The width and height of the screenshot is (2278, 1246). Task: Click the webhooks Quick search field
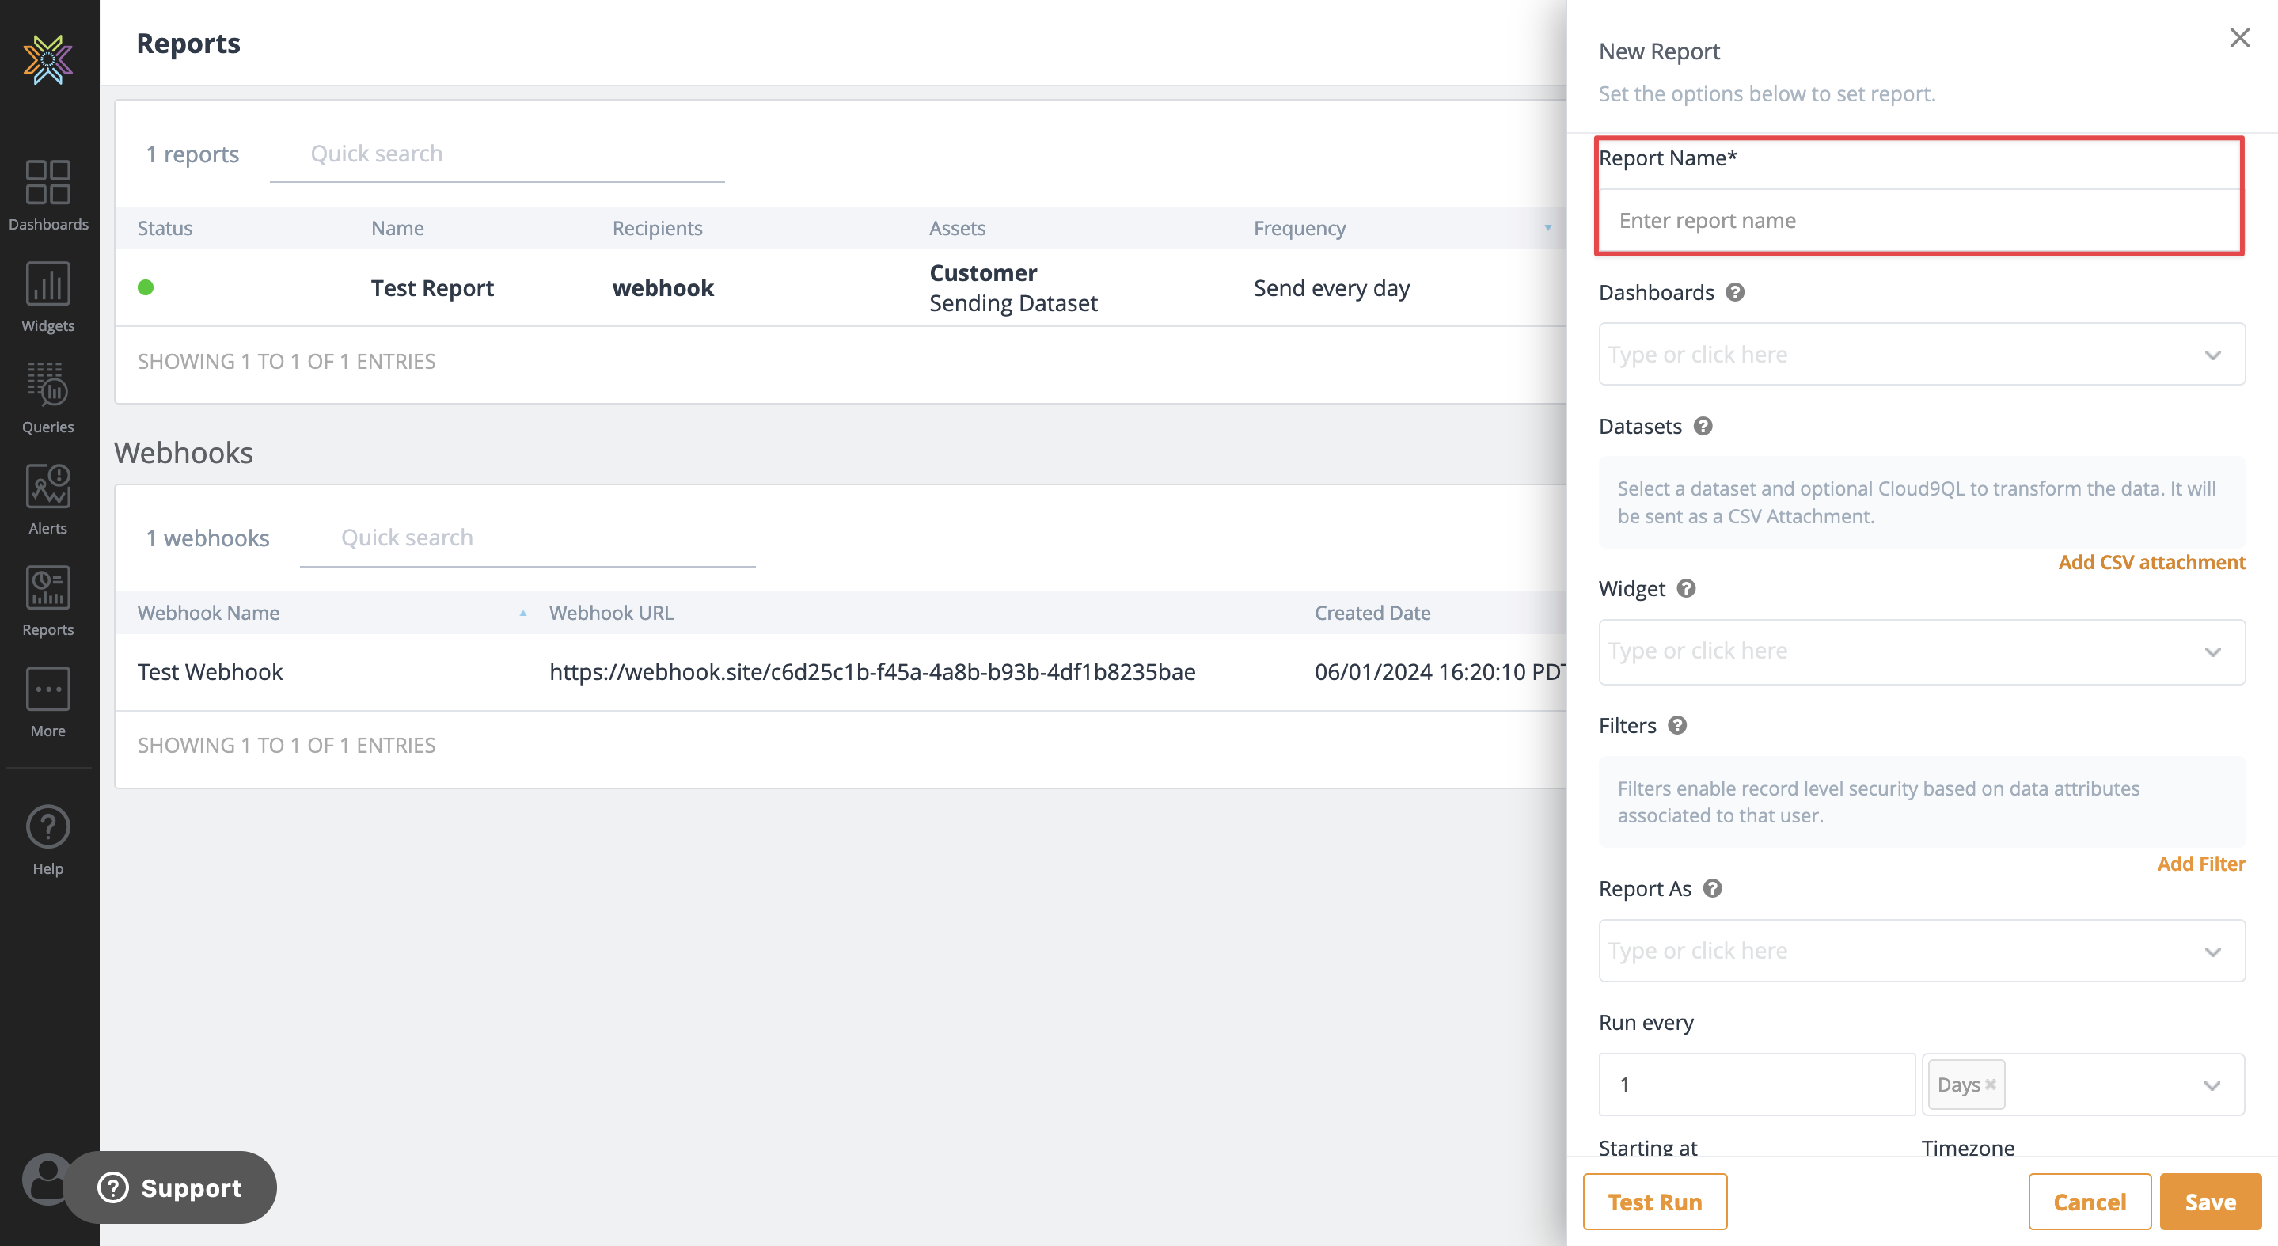pyautogui.click(x=527, y=538)
